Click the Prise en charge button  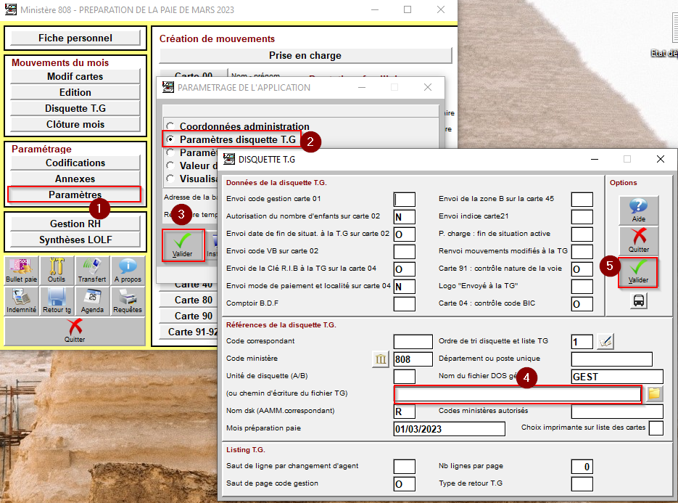[305, 55]
